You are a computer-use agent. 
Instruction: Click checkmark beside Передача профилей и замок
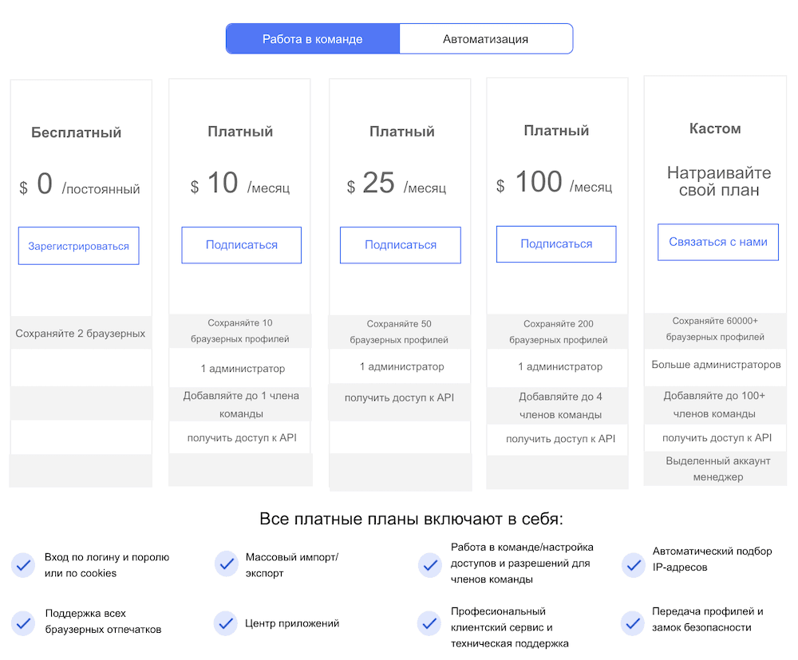pyautogui.click(x=633, y=623)
